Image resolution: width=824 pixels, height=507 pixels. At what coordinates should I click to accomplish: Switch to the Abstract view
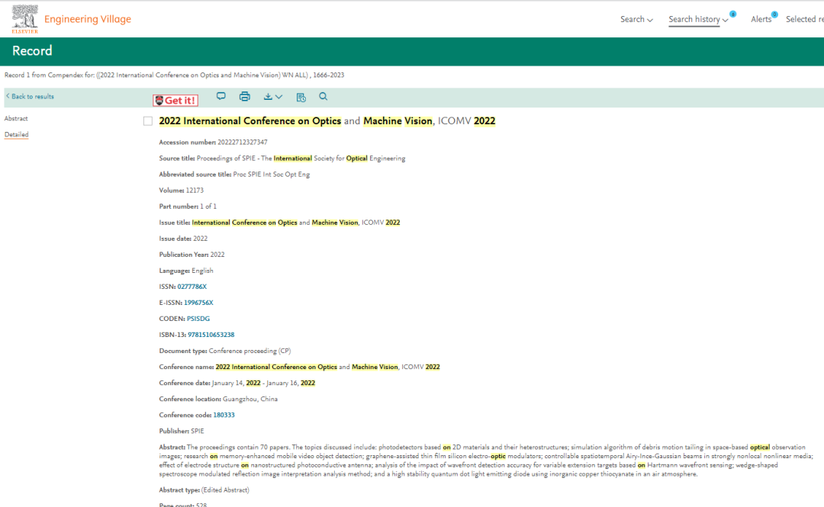pyautogui.click(x=16, y=119)
